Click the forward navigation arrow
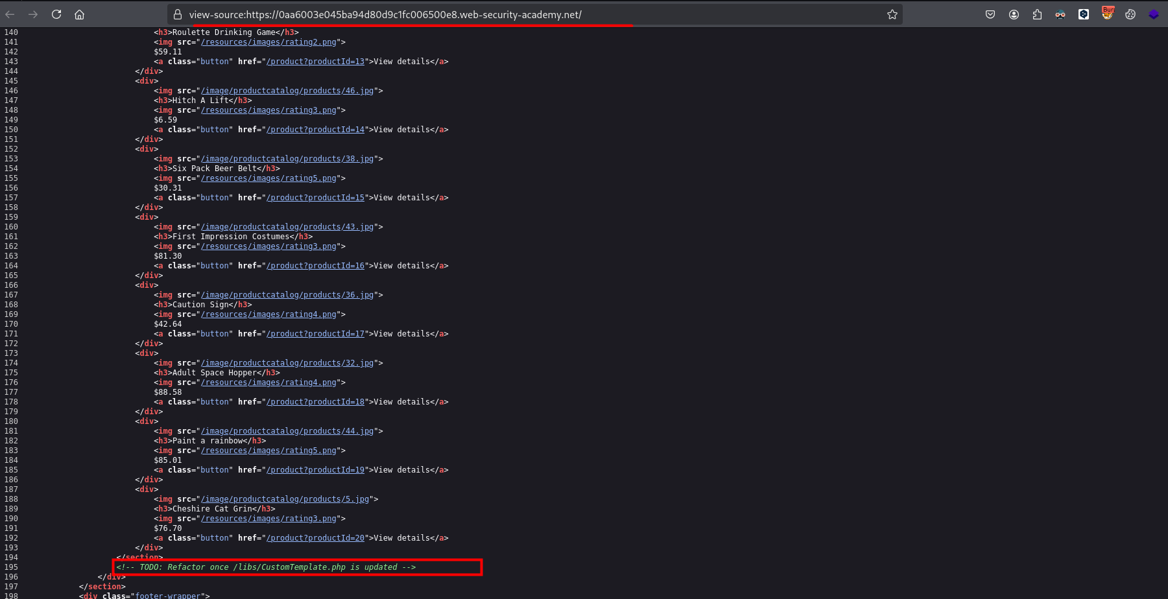This screenshot has height=599, width=1168. coord(33,14)
